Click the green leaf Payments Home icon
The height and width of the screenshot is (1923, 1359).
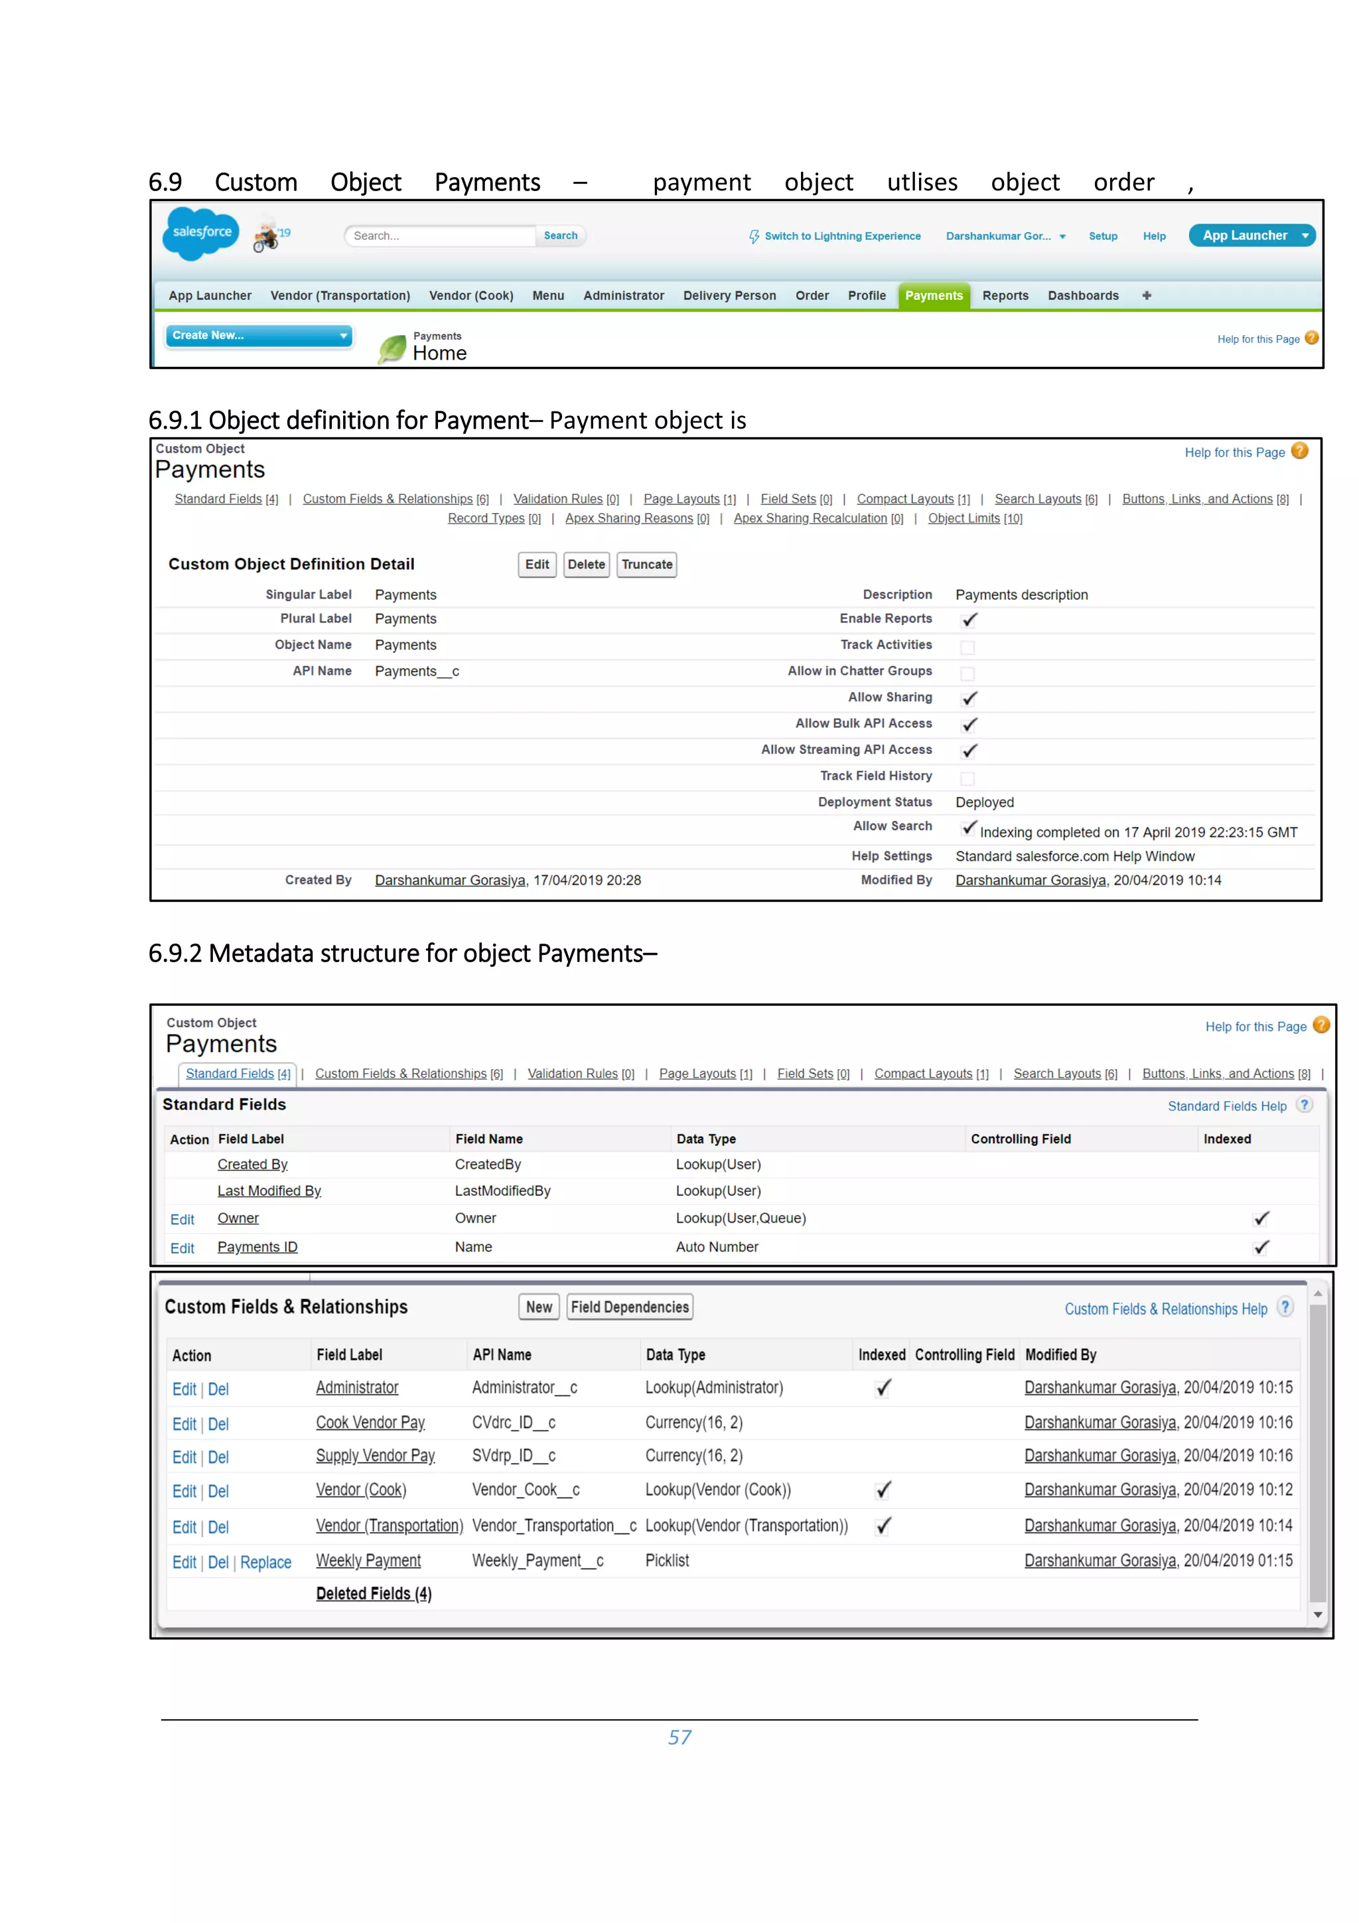coord(392,348)
